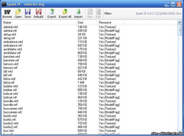The width and height of the screenshot is (184, 136).
Task: Minimize the Spark IV window
Action: (167, 4)
